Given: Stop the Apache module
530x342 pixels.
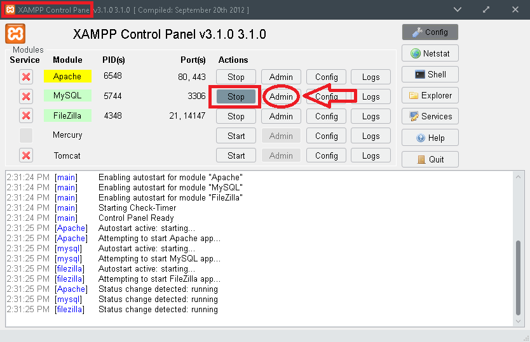Looking at the screenshot, I should point(236,77).
